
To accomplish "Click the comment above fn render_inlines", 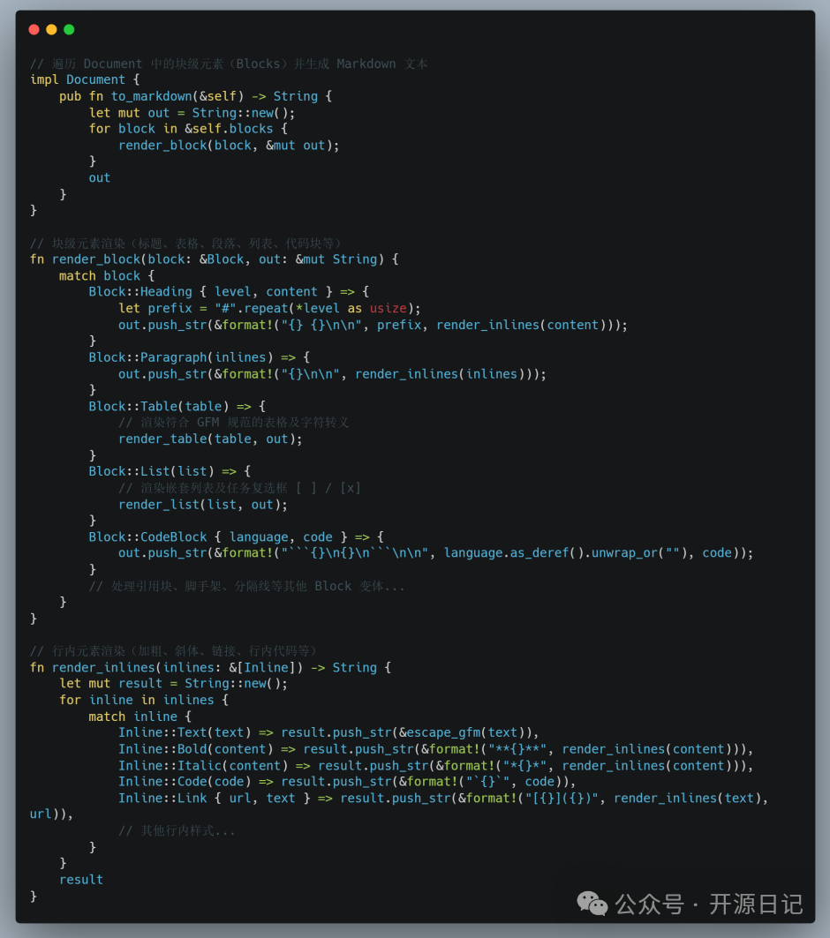I will tap(174, 651).
